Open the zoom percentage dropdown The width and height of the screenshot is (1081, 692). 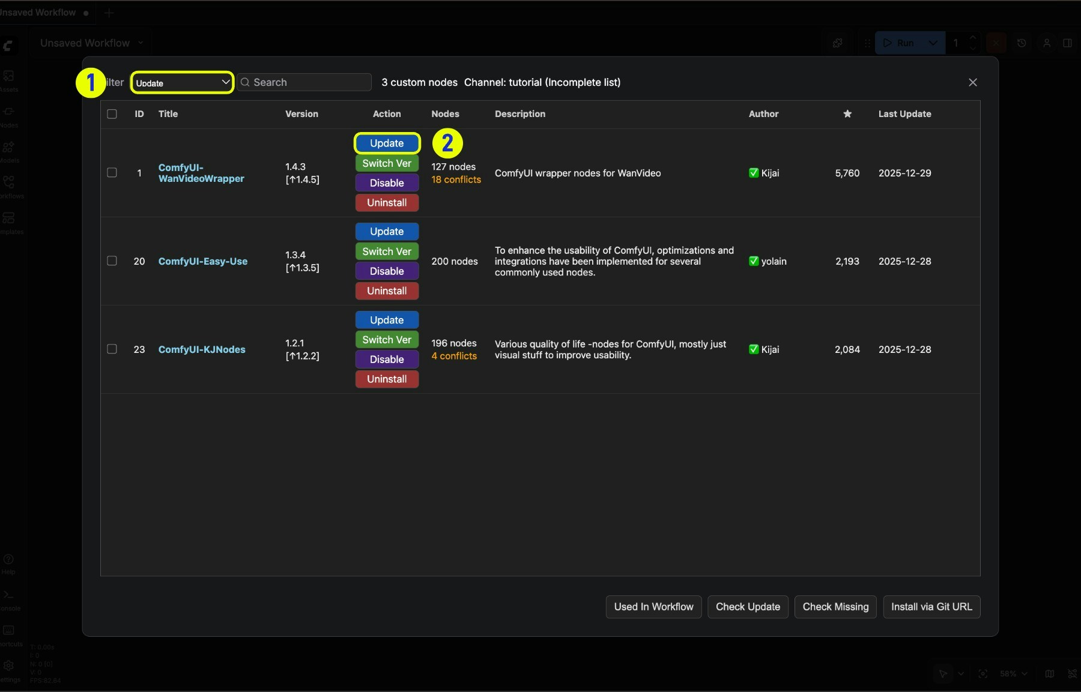(x=1013, y=674)
